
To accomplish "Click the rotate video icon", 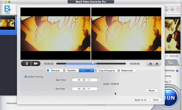I will pos(150,64).
